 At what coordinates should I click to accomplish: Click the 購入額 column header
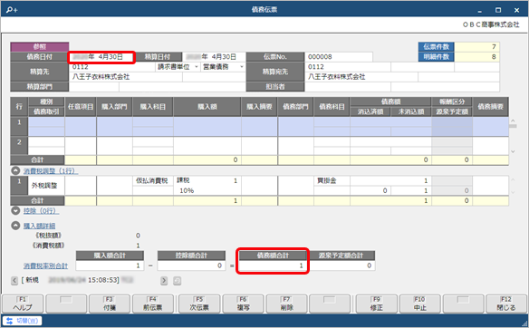click(207, 107)
